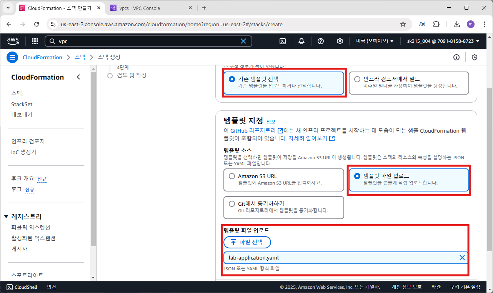Click the extension icon beside the star
The height and width of the screenshot is (293, 493).
point(422,24)
